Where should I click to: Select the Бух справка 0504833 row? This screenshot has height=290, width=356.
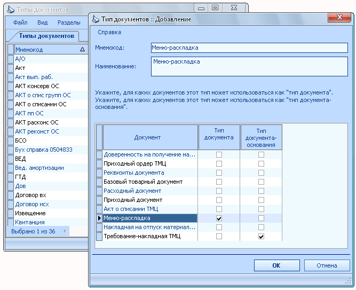point(48,150)
